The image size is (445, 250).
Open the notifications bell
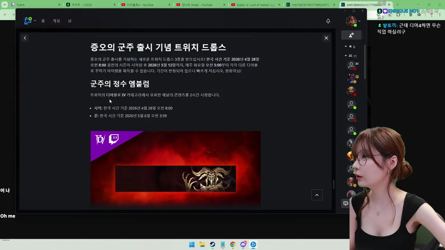tap(328, 21)
